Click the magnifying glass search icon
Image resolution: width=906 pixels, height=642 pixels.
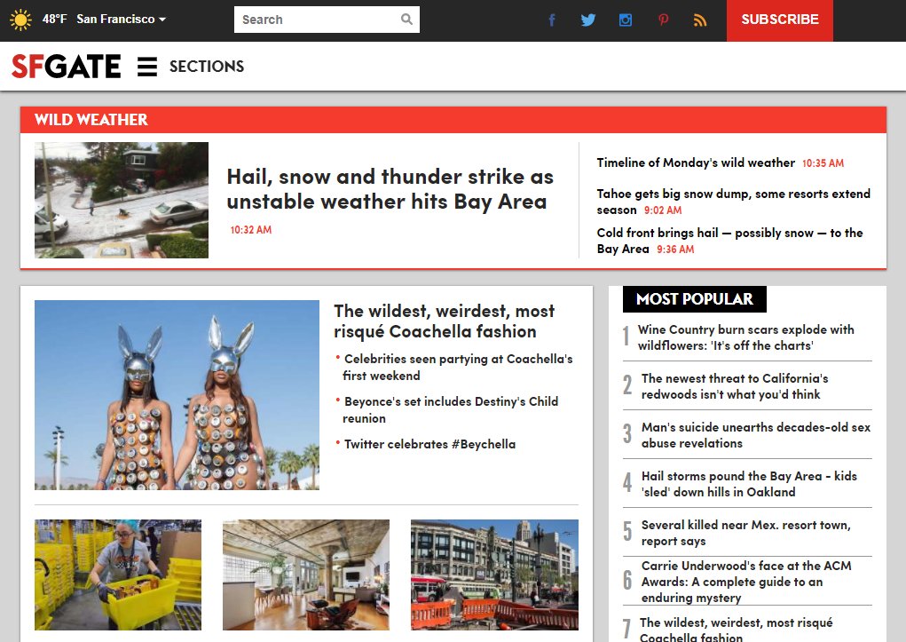406,19
